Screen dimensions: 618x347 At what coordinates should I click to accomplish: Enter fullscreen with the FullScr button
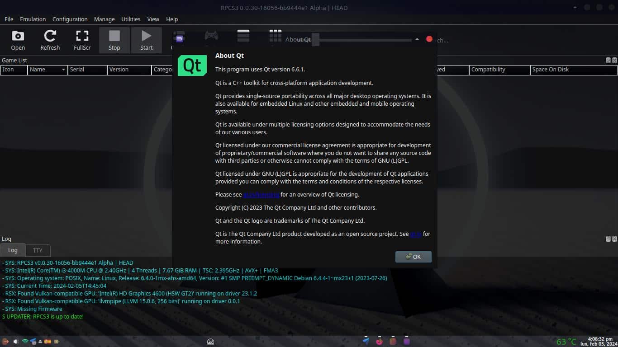pos(82,40)
